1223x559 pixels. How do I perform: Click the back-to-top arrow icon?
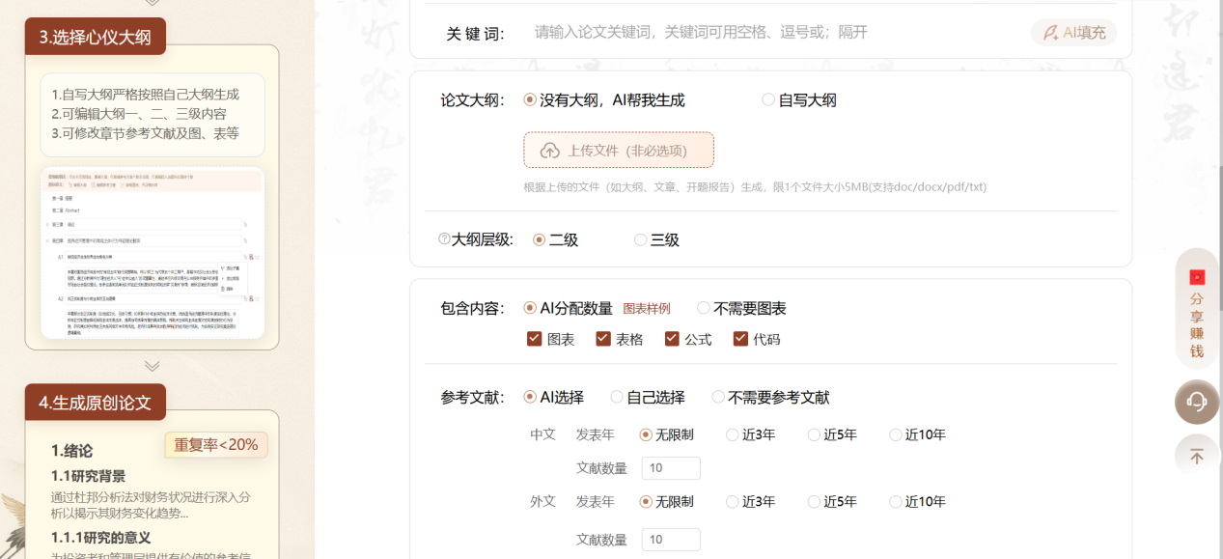click(1197, 457)
